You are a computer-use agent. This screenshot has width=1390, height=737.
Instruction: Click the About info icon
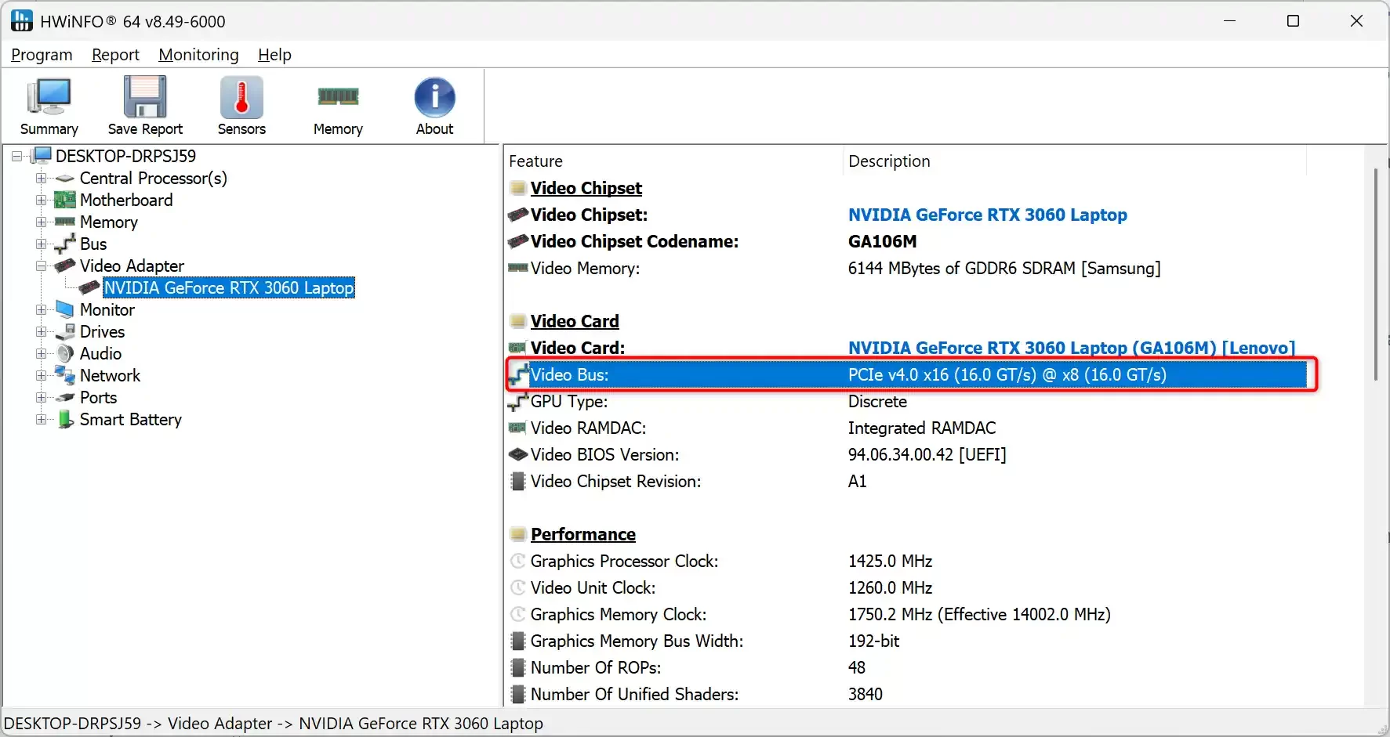434,97
